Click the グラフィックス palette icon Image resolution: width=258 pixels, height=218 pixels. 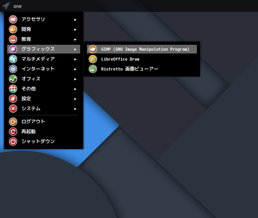click(13, 49)
